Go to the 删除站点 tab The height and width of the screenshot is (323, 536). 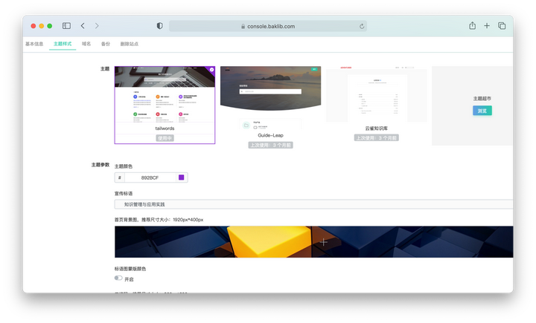[x=130, y=44]
